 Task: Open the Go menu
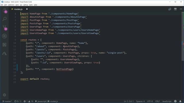pyautogui.click(x=21, y=5)
